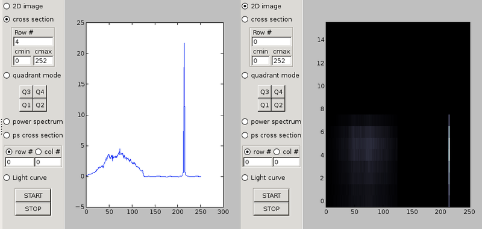This screenshot has height=229, width=482.
Task: Click cmin field in the image panel
Action: tap(261, 61)
